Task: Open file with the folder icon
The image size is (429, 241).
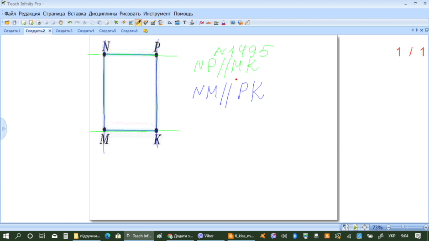Action: (7, 23)
